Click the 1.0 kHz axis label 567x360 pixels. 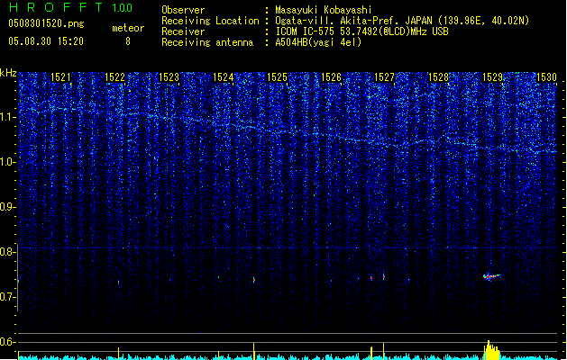click(8, 162)
